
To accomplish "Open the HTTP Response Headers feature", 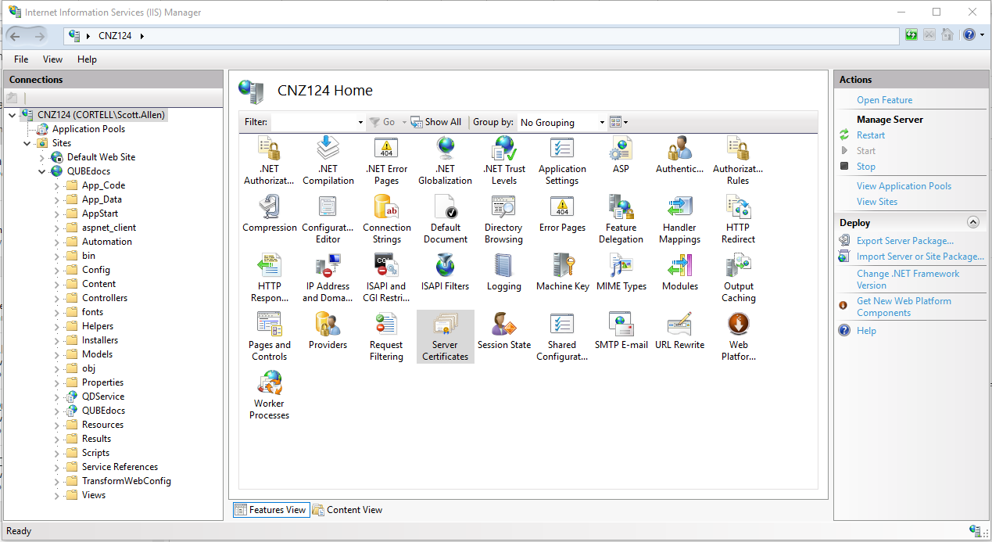I will [269, 277].
